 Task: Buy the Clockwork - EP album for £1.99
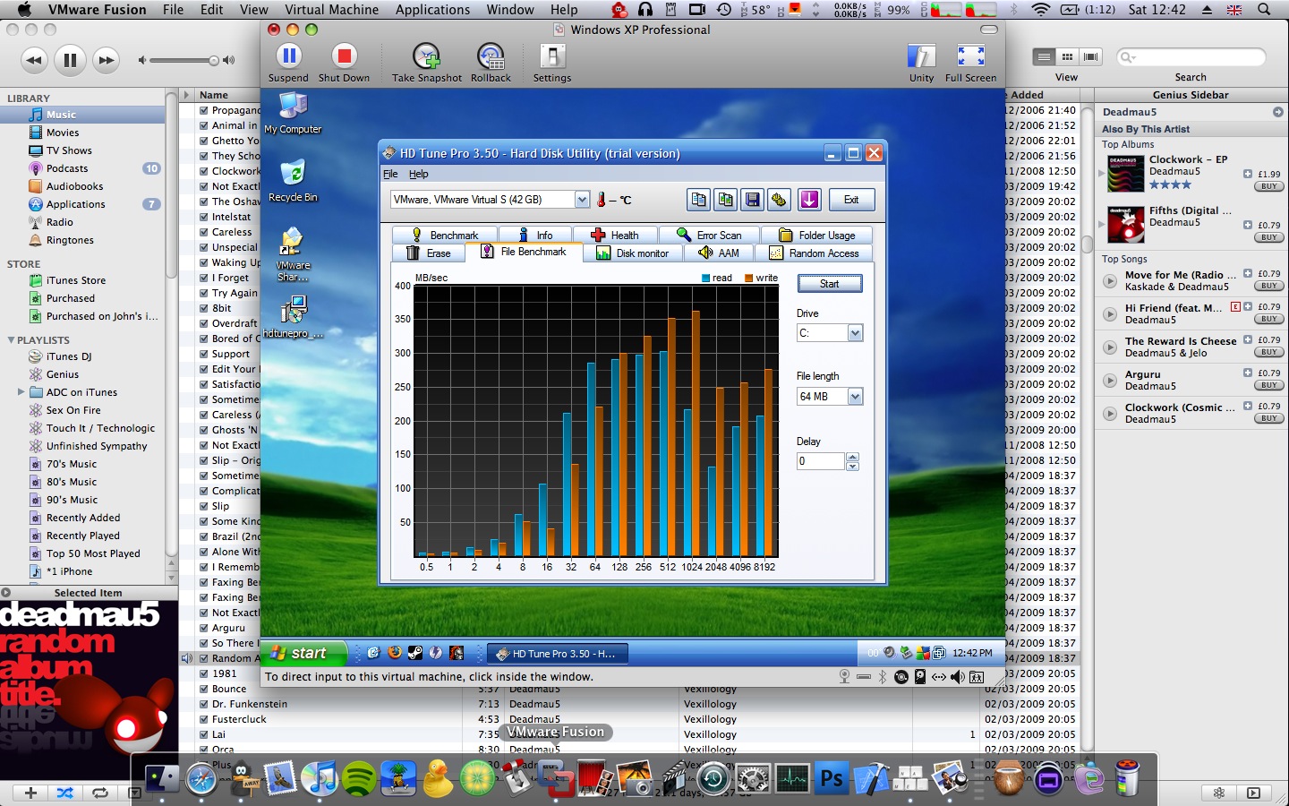[1268, 186]
